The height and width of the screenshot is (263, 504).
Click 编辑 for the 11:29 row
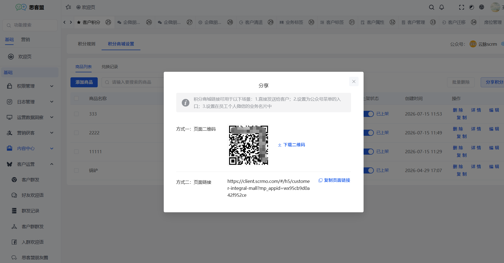(494, 148)
